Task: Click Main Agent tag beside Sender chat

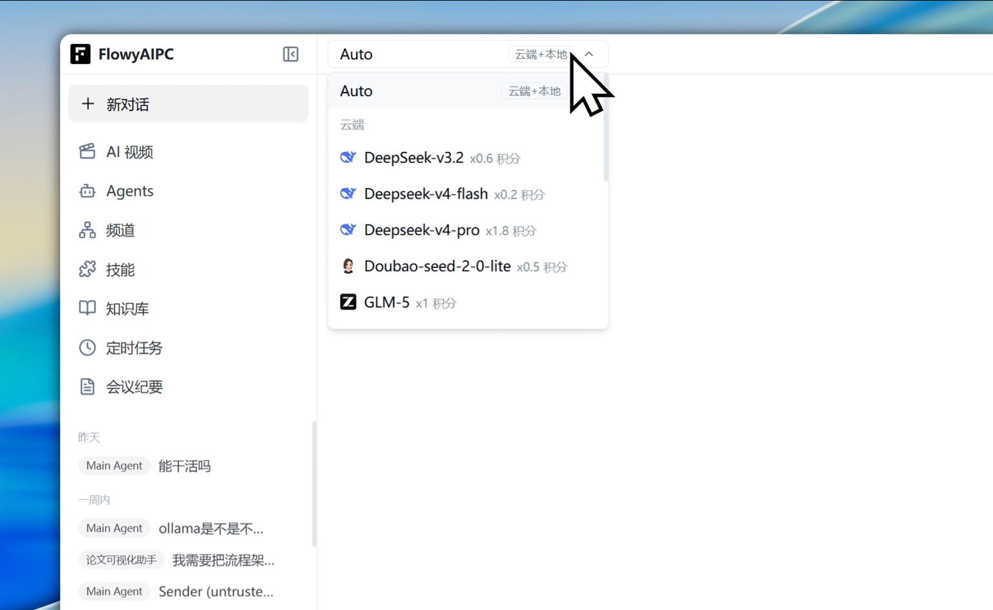Action: pyautogui.click(x=114, y=591)
